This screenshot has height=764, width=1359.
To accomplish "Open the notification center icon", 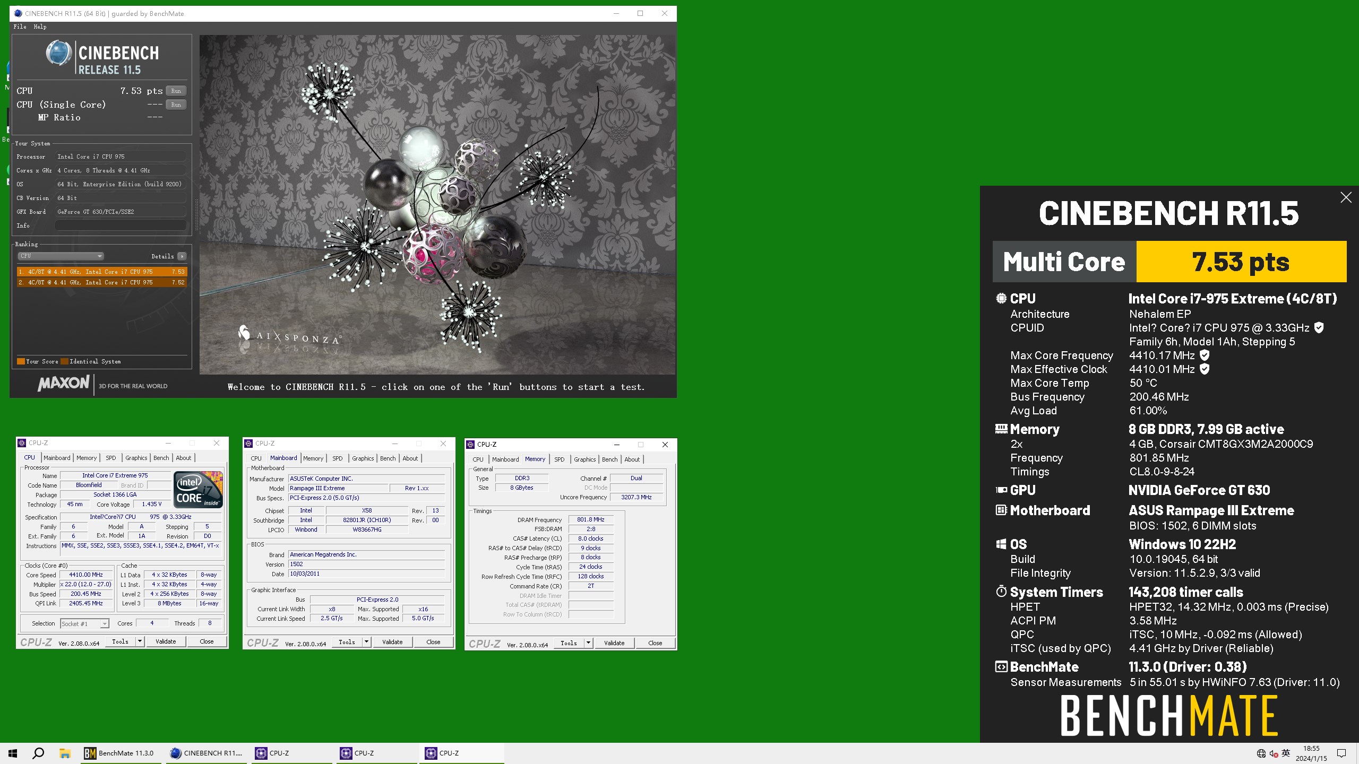I will pyautogui.click(x=1341, y=753).
